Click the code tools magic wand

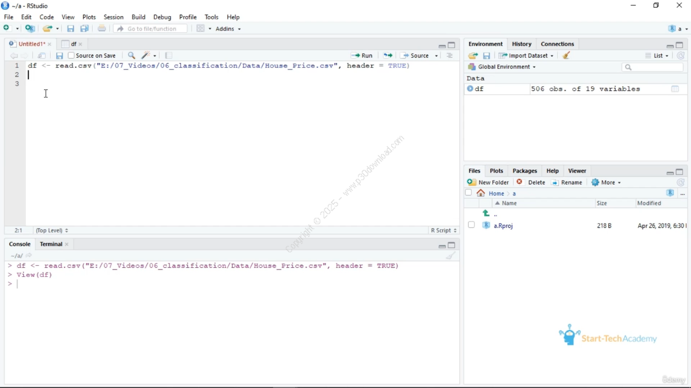click(x=146, y=56)
